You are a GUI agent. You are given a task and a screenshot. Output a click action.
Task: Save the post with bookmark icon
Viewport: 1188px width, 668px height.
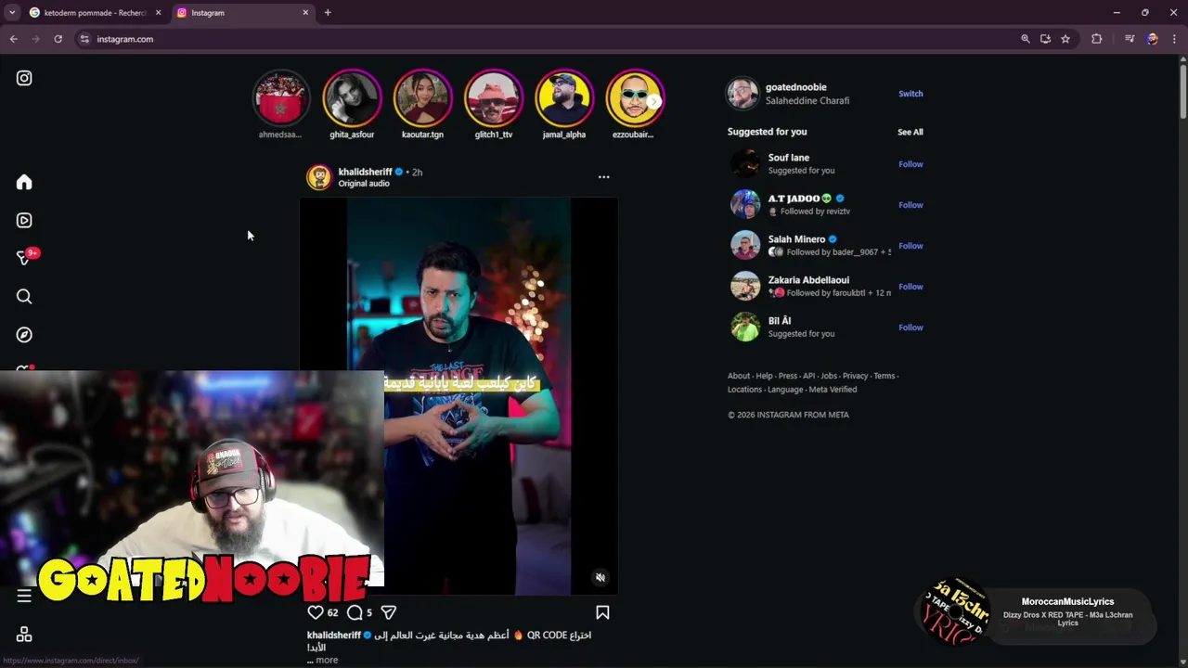pos(602,612)
